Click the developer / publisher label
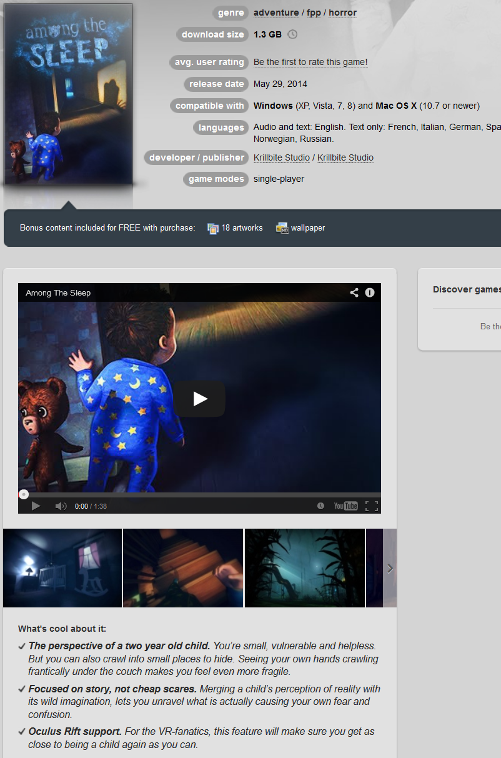 [x=197, y=157]
